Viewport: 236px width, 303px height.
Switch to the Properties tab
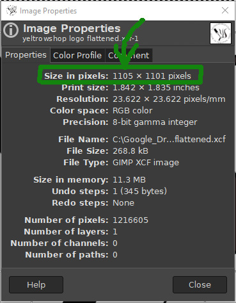click(26, 55)
